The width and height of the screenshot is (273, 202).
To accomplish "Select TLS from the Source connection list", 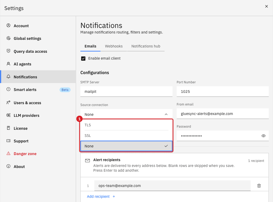I will [126, 125].
